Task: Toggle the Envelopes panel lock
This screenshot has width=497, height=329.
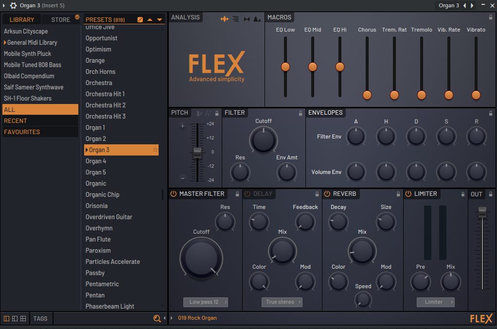Action: 491,113
